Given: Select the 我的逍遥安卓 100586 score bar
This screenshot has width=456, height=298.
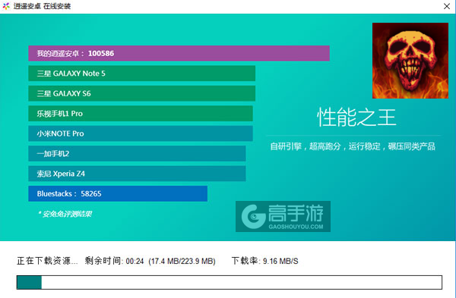Looking at the screenshot, I should click(x=179, y=53).
